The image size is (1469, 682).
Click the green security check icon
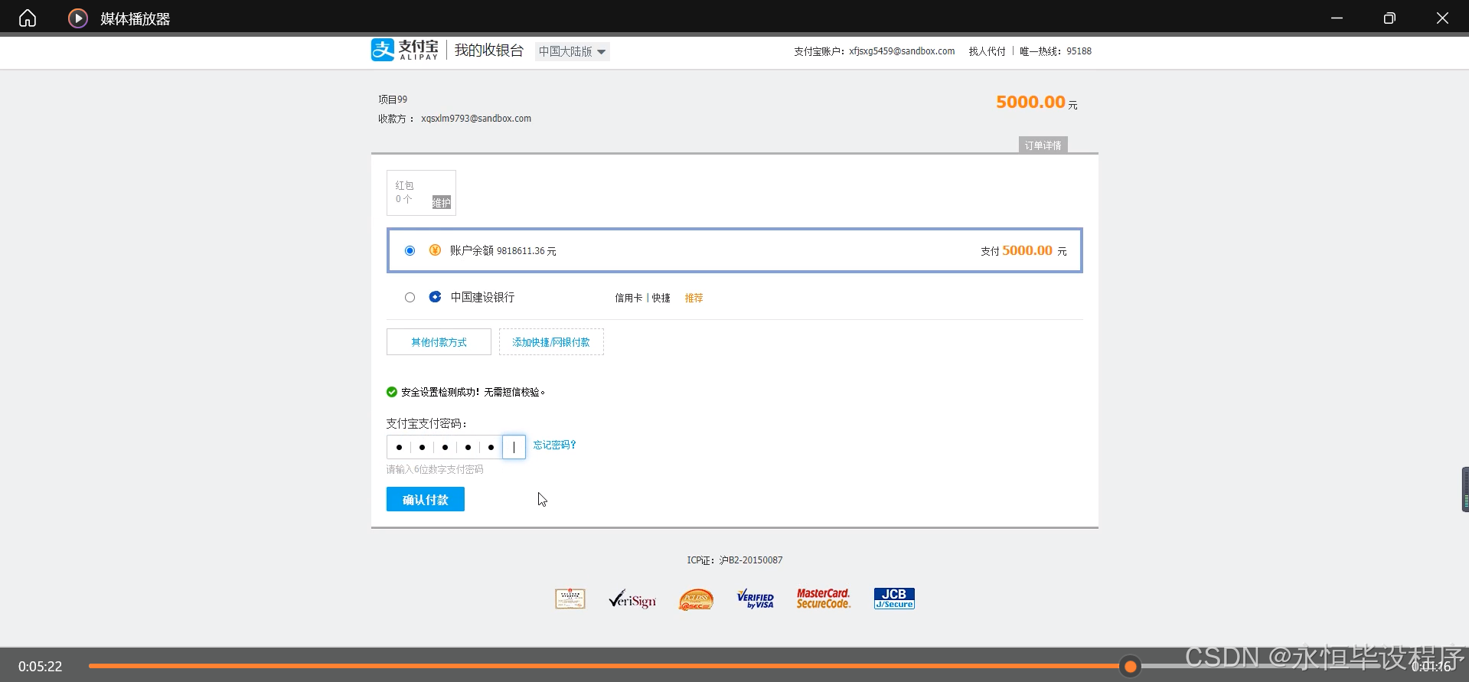pyautogui.click(x=392, y=392)
